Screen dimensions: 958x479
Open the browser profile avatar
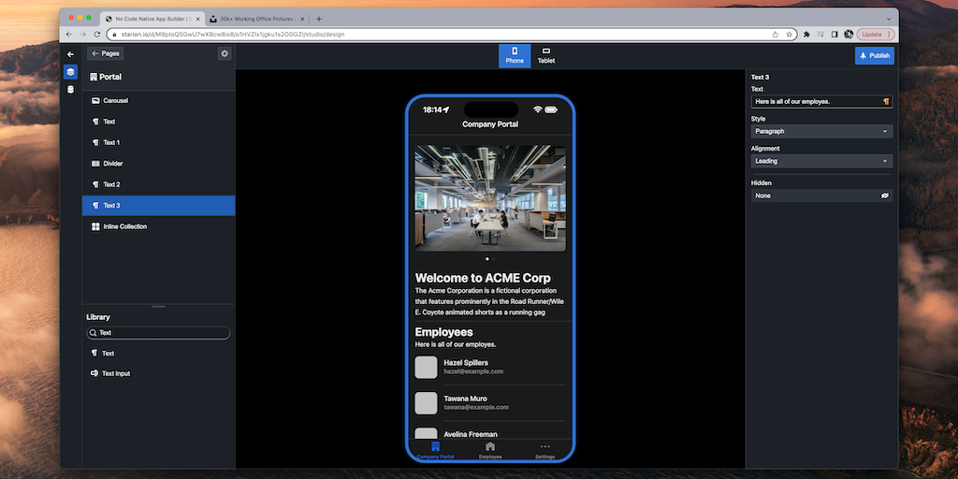849,35
